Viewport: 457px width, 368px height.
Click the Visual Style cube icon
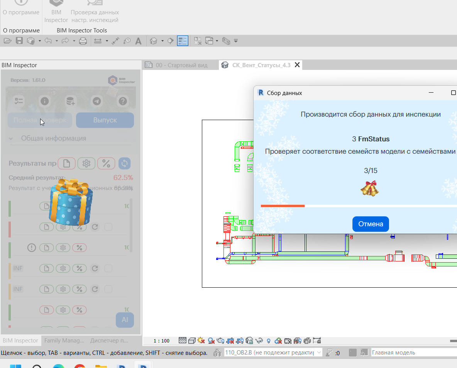(192, 340)
